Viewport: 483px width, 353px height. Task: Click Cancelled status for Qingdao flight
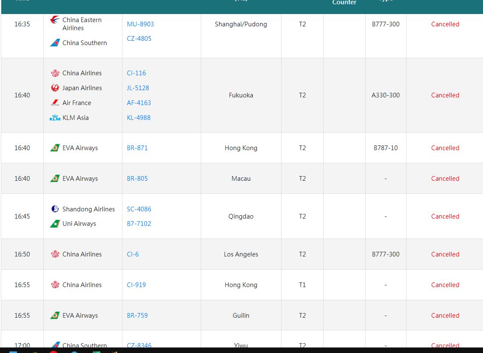[445, 216]
